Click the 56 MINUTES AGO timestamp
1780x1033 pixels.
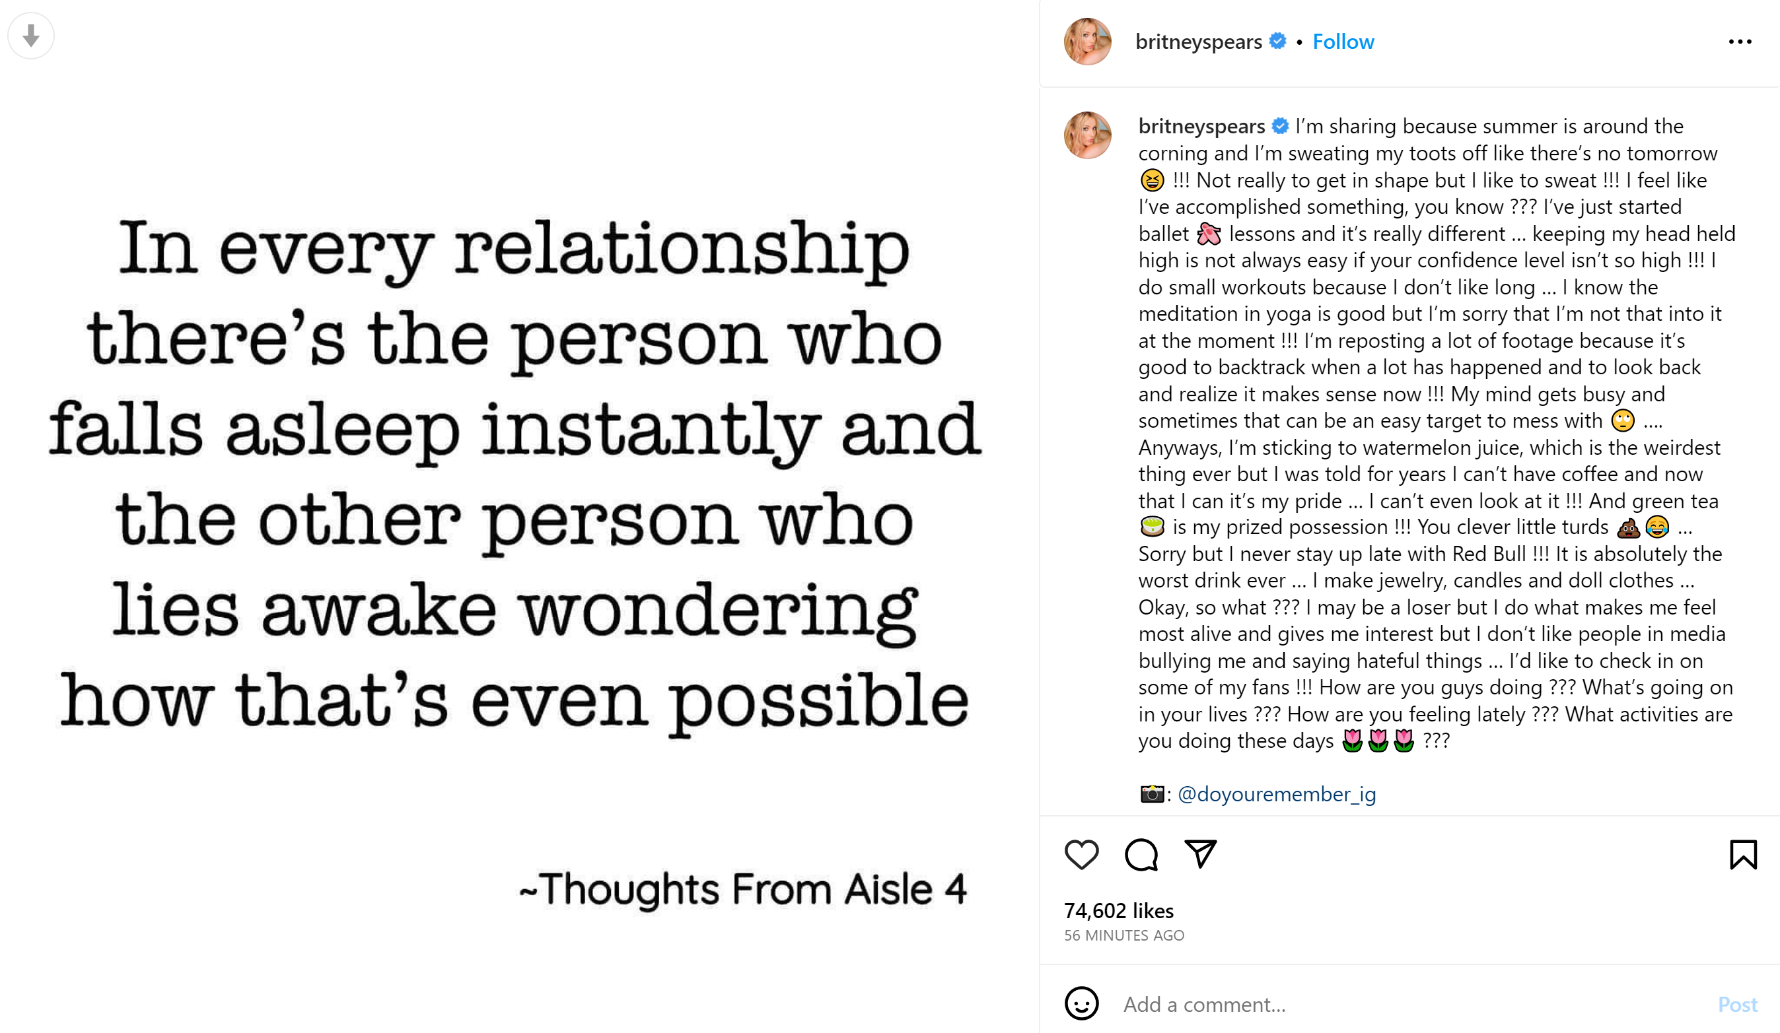tap(1123, 935)
